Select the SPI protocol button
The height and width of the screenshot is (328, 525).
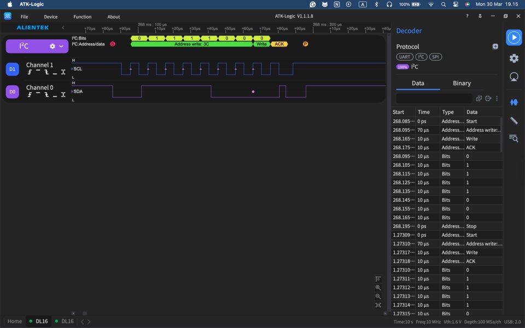pyautogui.click(x=435, y=57)
